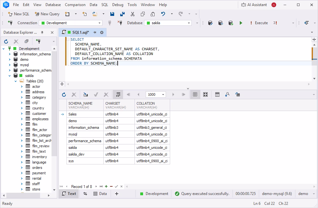Pin the Database Explorer panel
Viewport: 318px width, 208px height.
pyautogui.click(x=42, y=32)
